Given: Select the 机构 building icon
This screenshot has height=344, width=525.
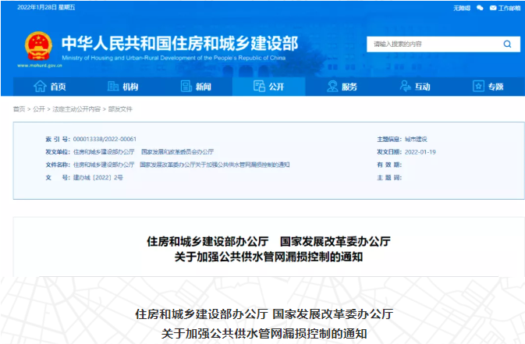Looking at the screenshot, I should pos(112,86).
